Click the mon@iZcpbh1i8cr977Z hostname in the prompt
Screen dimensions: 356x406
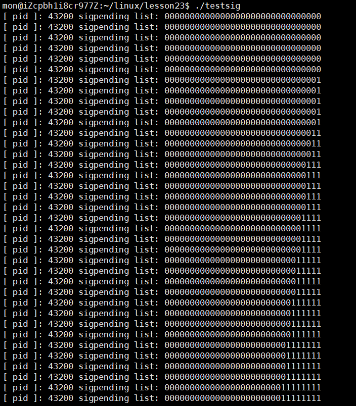51,6
